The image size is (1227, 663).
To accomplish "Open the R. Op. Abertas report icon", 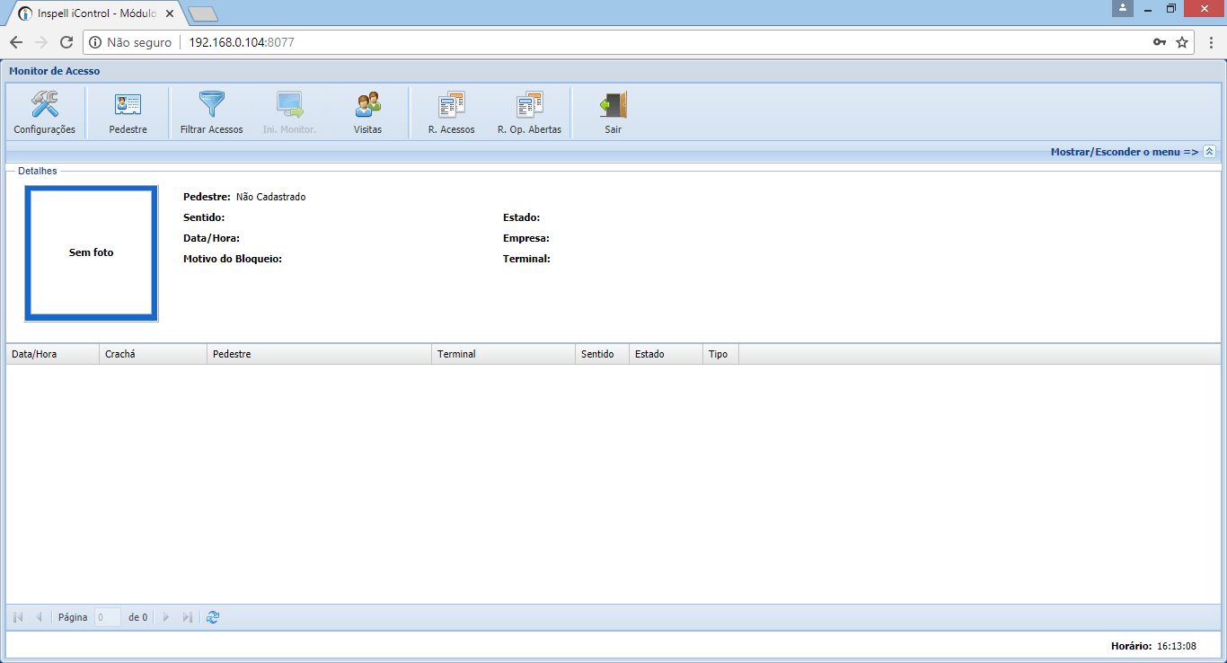I will point(529,105).
